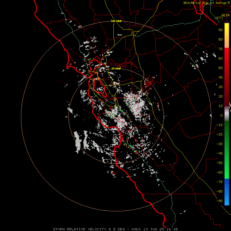Click the 90 value on the velocity scale
231x231 pixels.
(220, 30)
